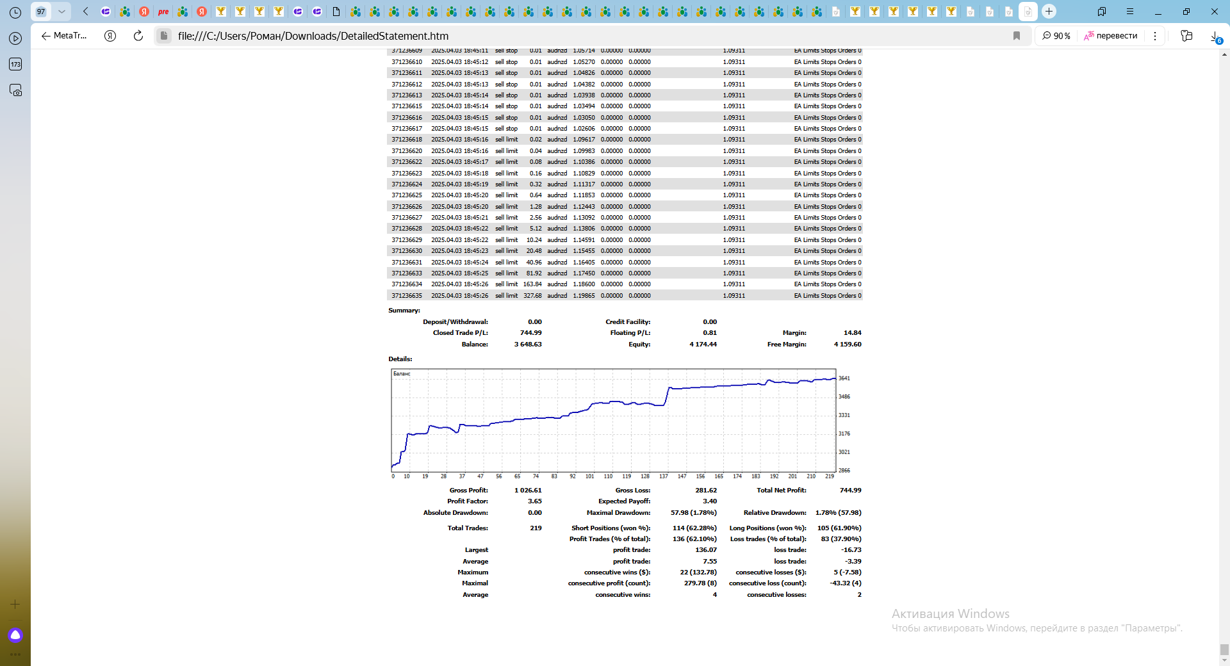This screenshot has width=1230, height=666.
Task: Click the price 1.19865
Action: click(x=584, y=296)
